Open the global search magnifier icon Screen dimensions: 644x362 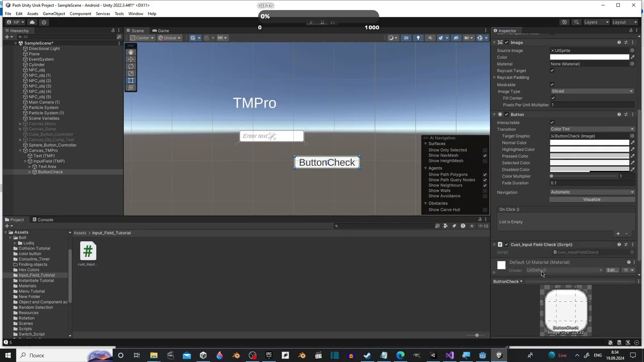577,22
